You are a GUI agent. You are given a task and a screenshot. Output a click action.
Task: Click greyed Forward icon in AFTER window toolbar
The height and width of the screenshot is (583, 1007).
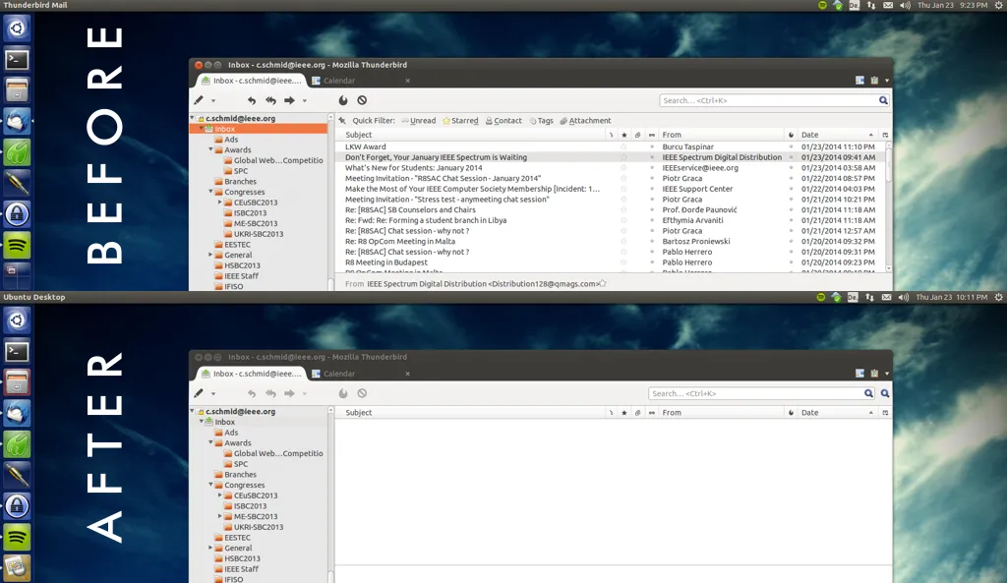click(x=290, y=393)
